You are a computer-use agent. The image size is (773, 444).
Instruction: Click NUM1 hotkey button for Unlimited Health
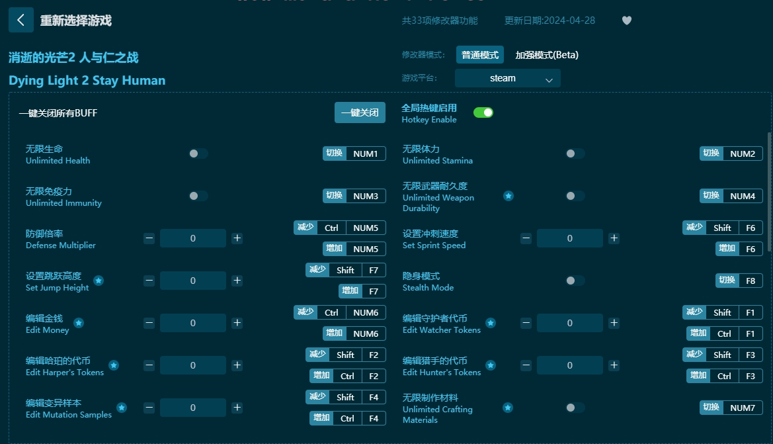tap(365, 154)
